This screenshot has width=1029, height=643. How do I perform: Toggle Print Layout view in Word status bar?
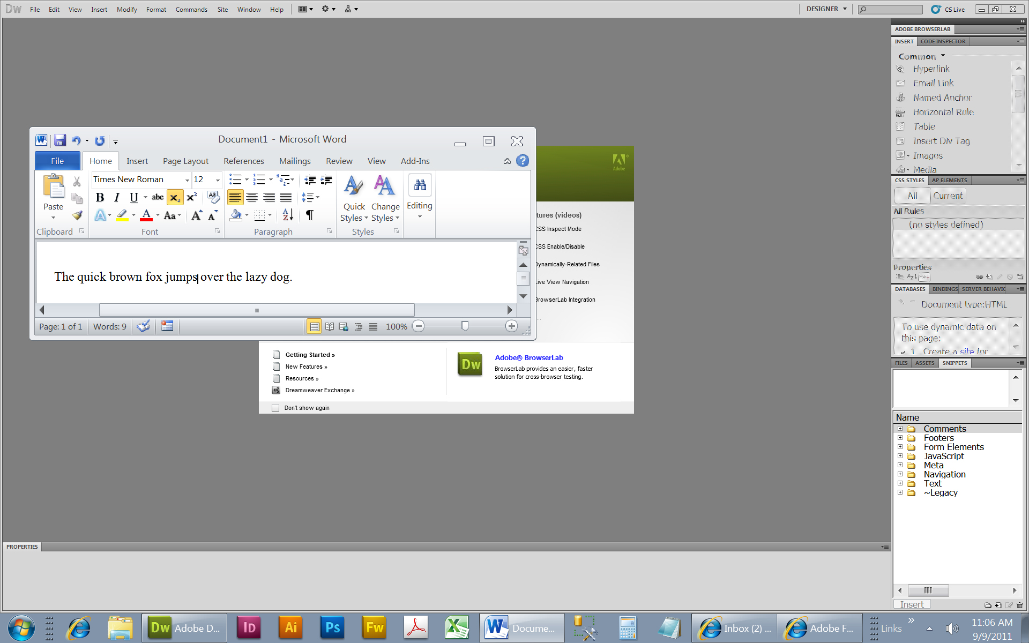(x=314, y=326)
